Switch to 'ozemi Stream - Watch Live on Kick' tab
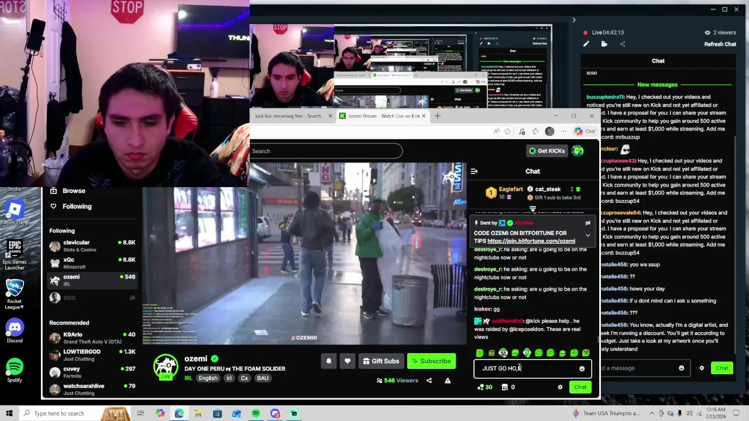This screenshot has height=421, width=749. click(x=383, y=116)
